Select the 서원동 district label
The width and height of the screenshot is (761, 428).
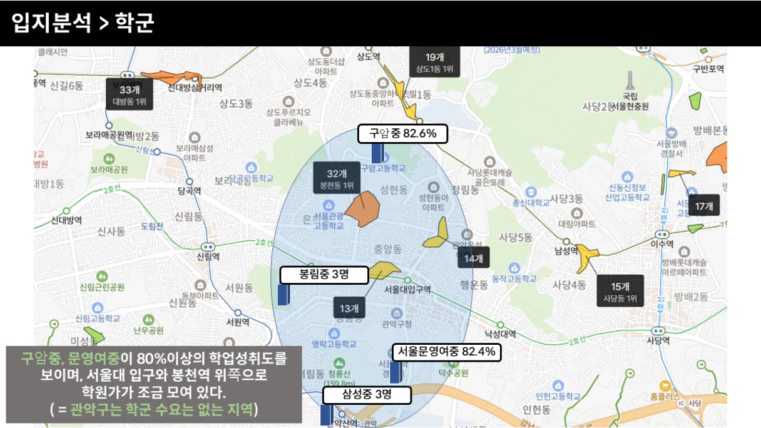click(x=239, y=288)
